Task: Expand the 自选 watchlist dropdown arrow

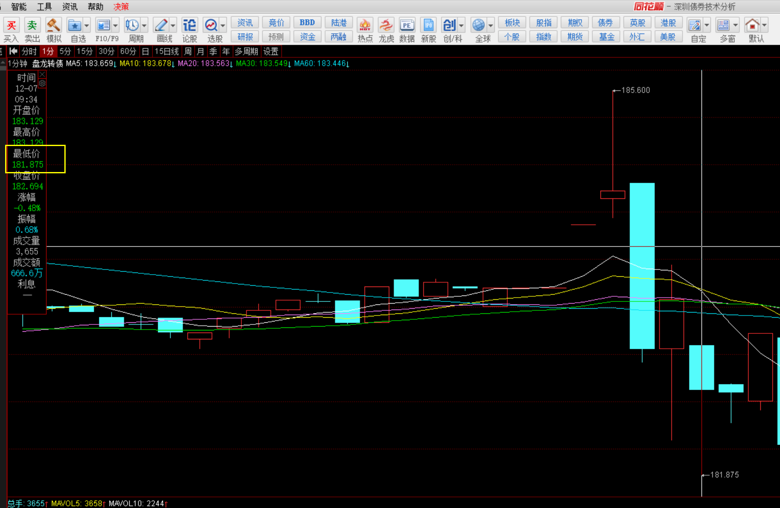Action: tap(87, 26)
